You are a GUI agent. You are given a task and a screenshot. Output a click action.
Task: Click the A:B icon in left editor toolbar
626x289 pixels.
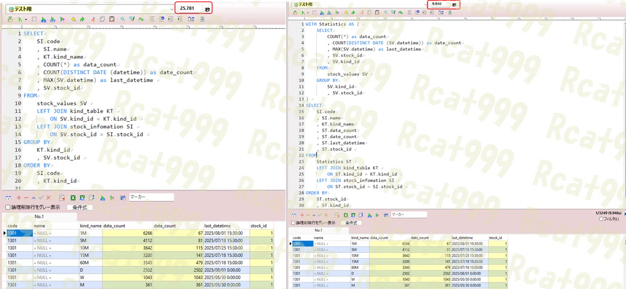click(x=43, y=20)
